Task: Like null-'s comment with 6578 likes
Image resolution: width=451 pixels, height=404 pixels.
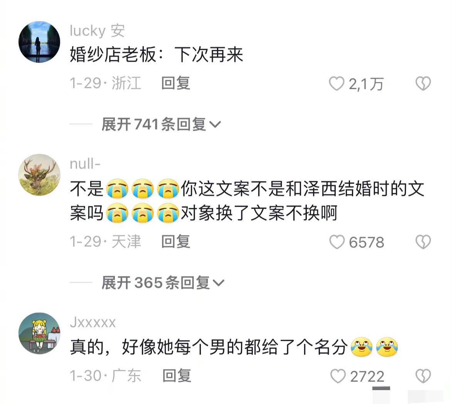Action: click(337, 242)
